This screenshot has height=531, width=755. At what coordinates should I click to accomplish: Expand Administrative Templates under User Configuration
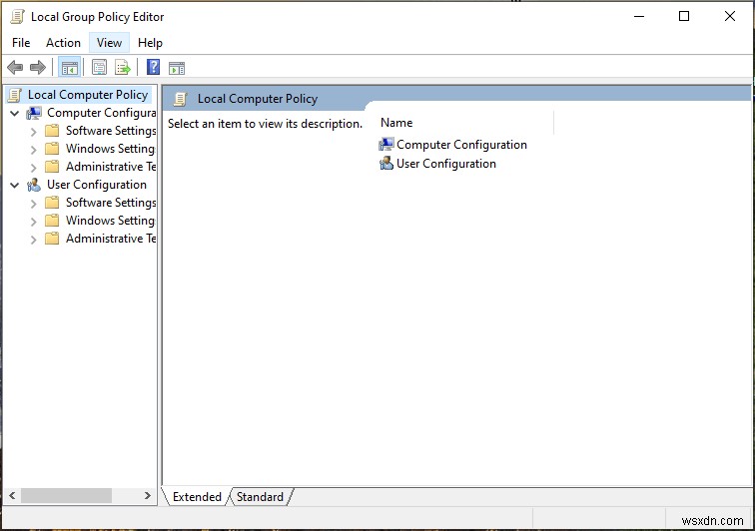click(x=33, y=240)
